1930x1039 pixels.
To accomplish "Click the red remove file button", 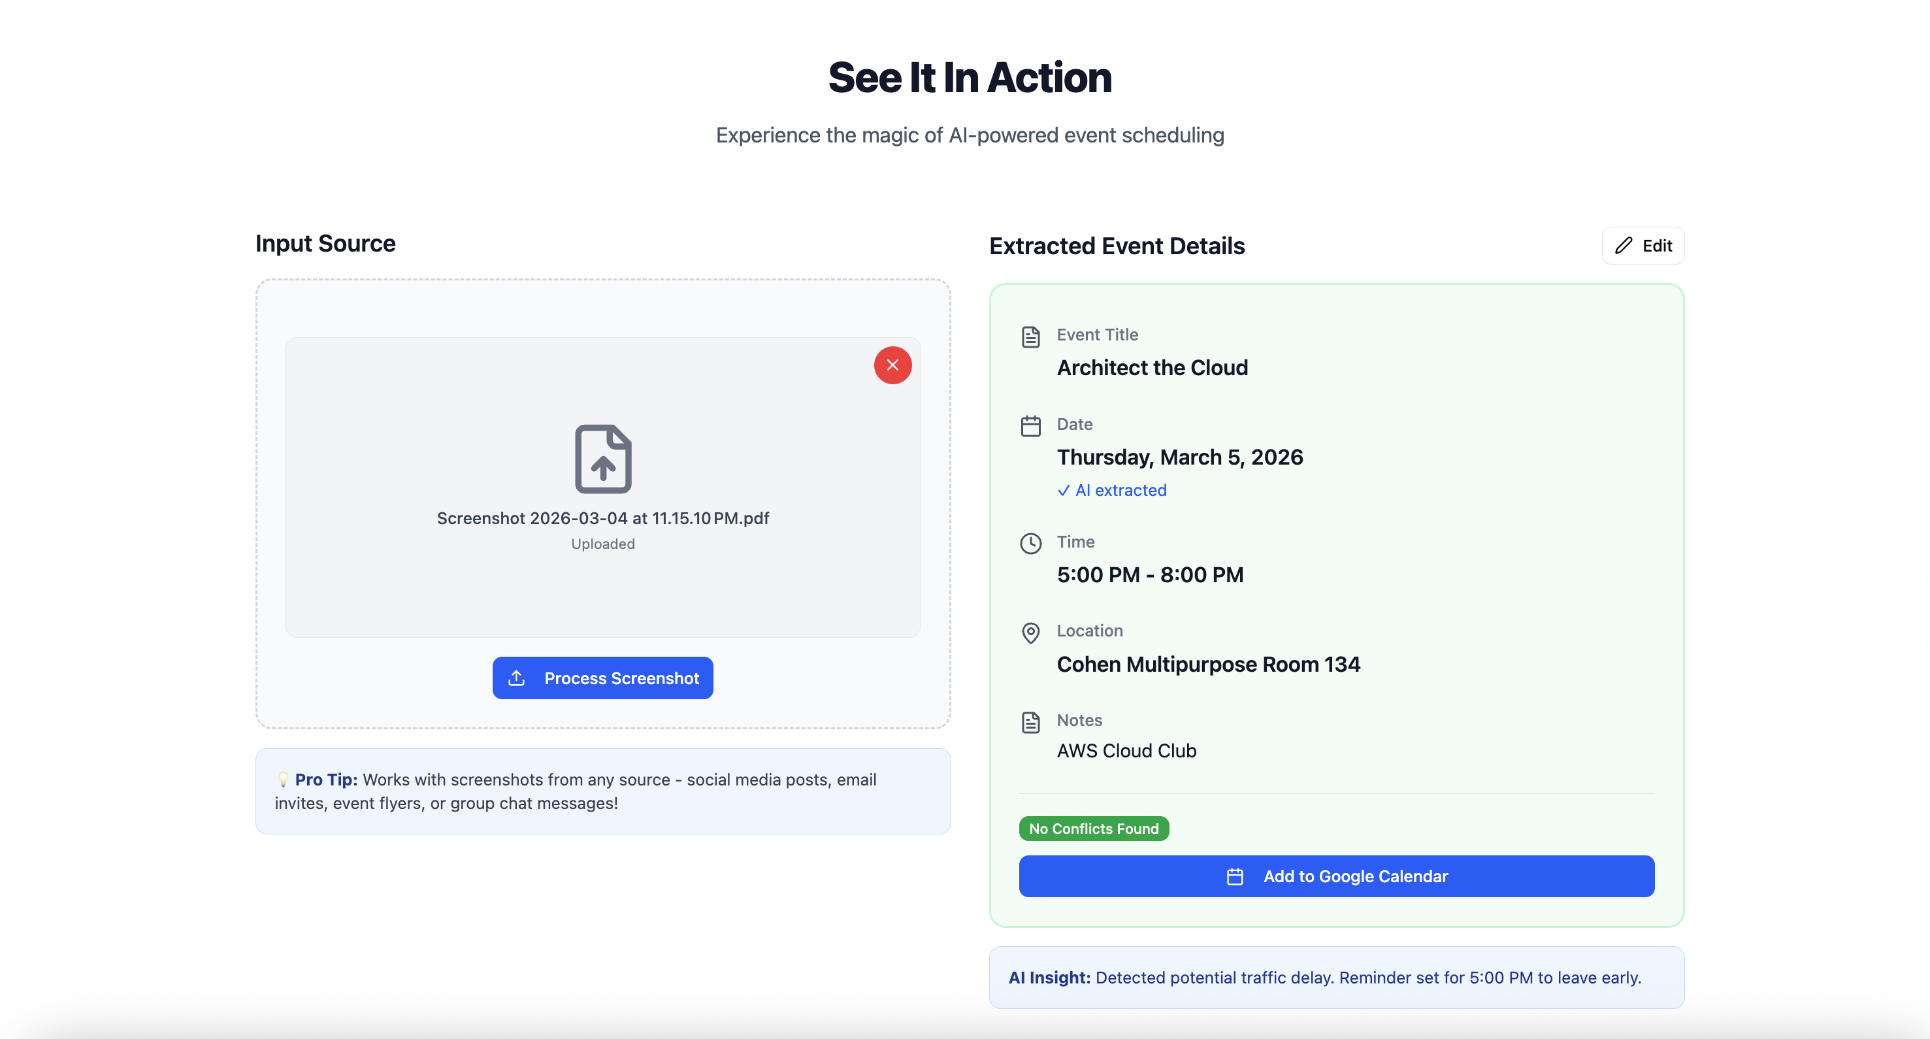I will coord(892,365).
